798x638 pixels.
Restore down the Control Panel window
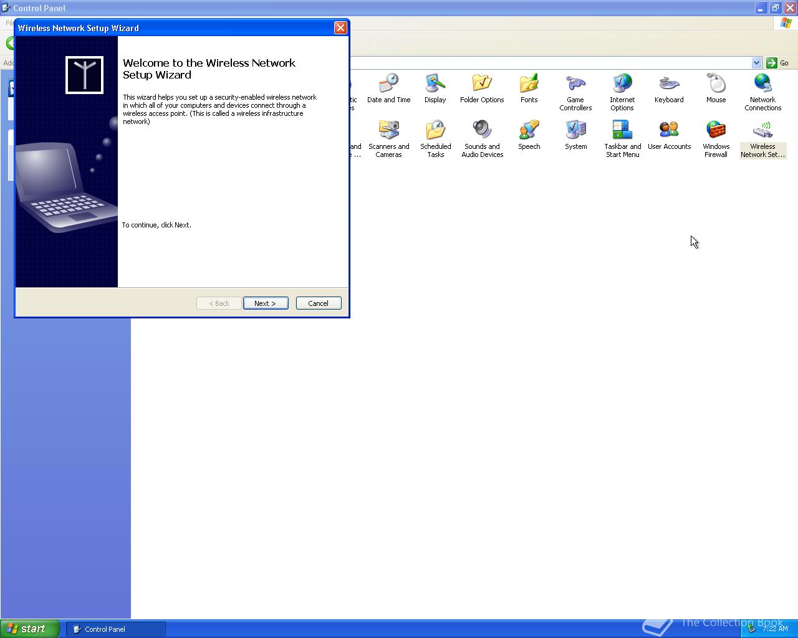[x=775, y=8]
